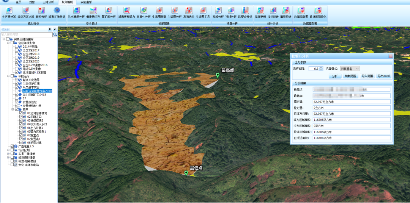Viewport: 410px width, 203px height.
Task: Check the 平陆运河用地预审2000 checkbox
Action: 16,91
